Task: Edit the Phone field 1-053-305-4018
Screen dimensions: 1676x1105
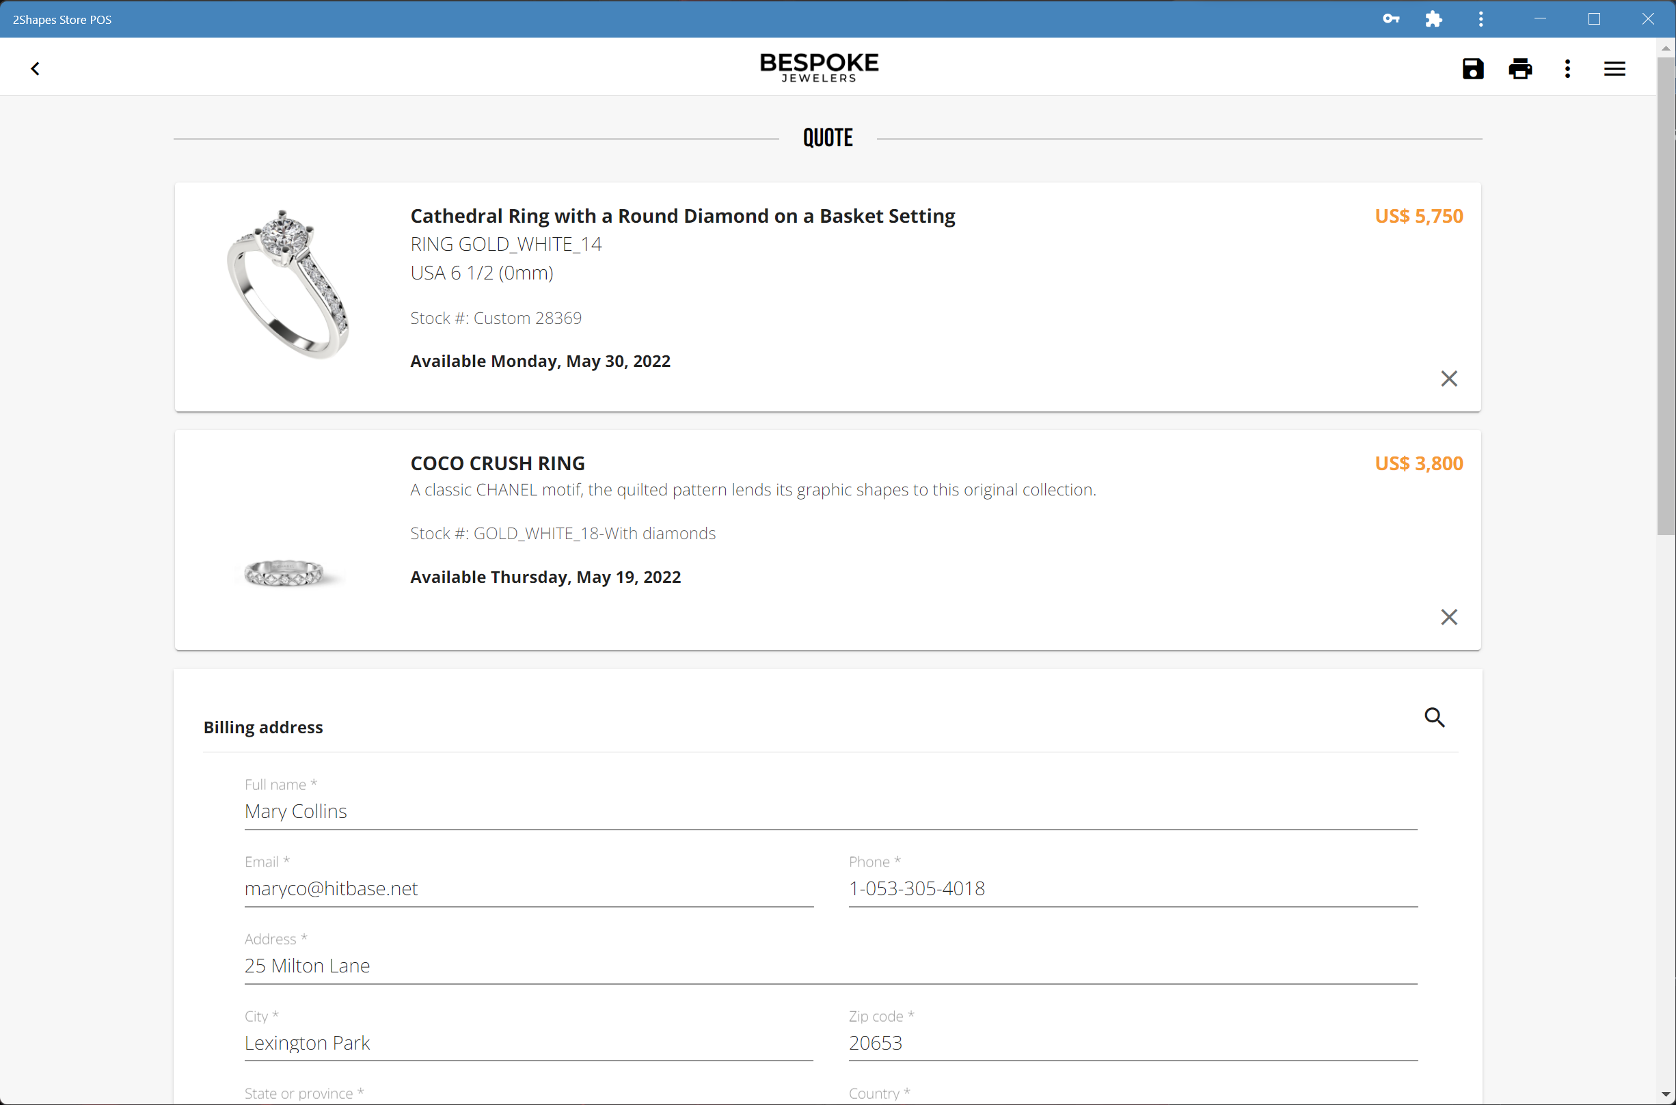Action: [x=1133, y=888]
